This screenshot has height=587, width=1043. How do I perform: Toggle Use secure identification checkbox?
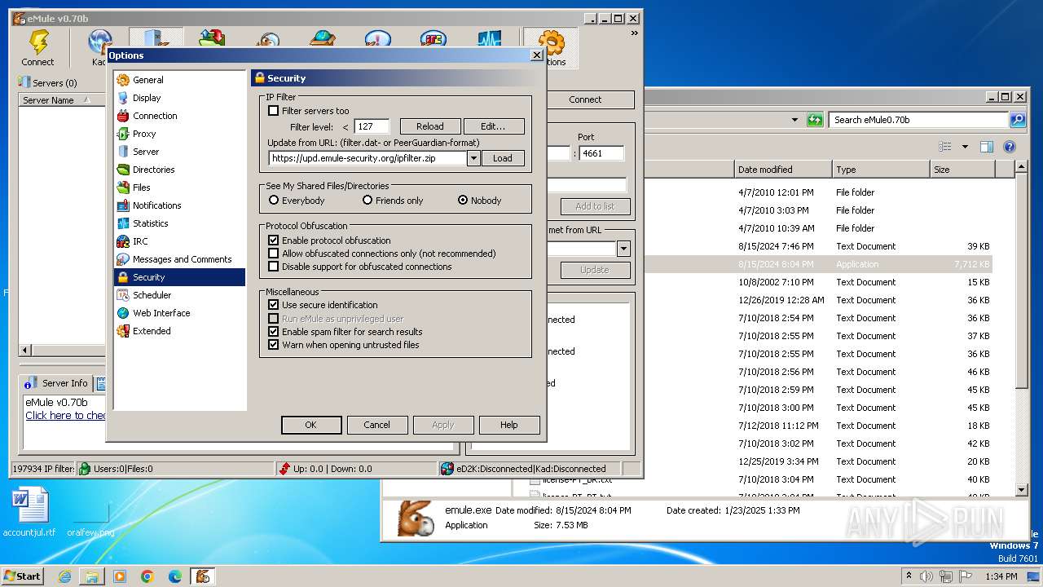pos(274,305)
